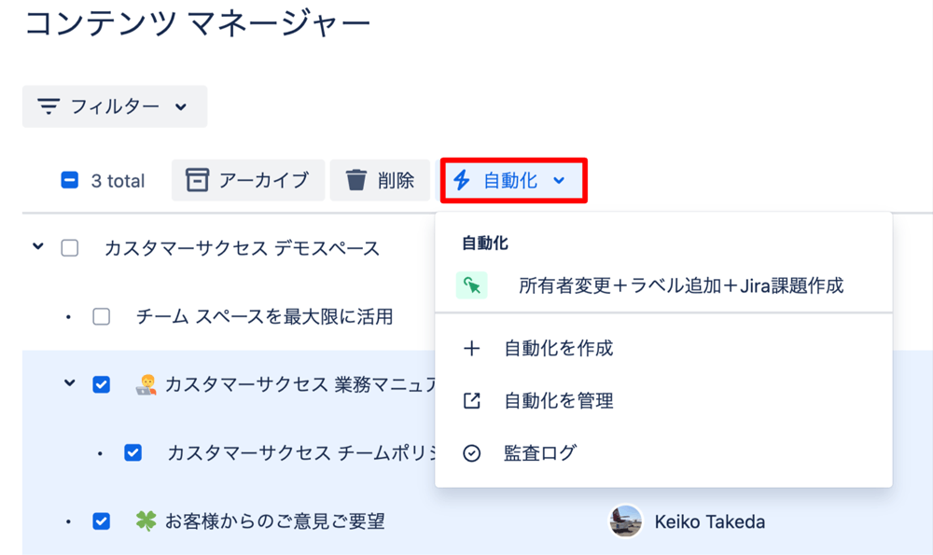Click the lightning bolt automation icon
The image size is (933, 555).
point(462,180)
